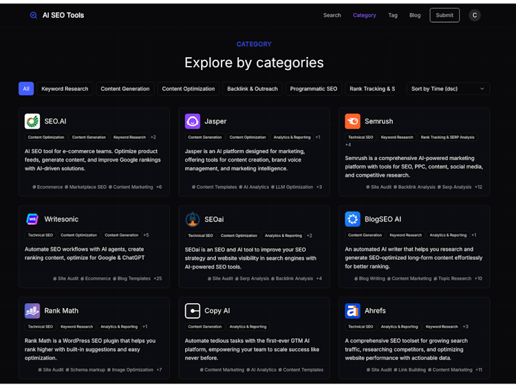The width and height of the screenshot is (516, 387).
Task: Open the BlogSEO AI blue logo icon
Action: [x=352, y=219]
